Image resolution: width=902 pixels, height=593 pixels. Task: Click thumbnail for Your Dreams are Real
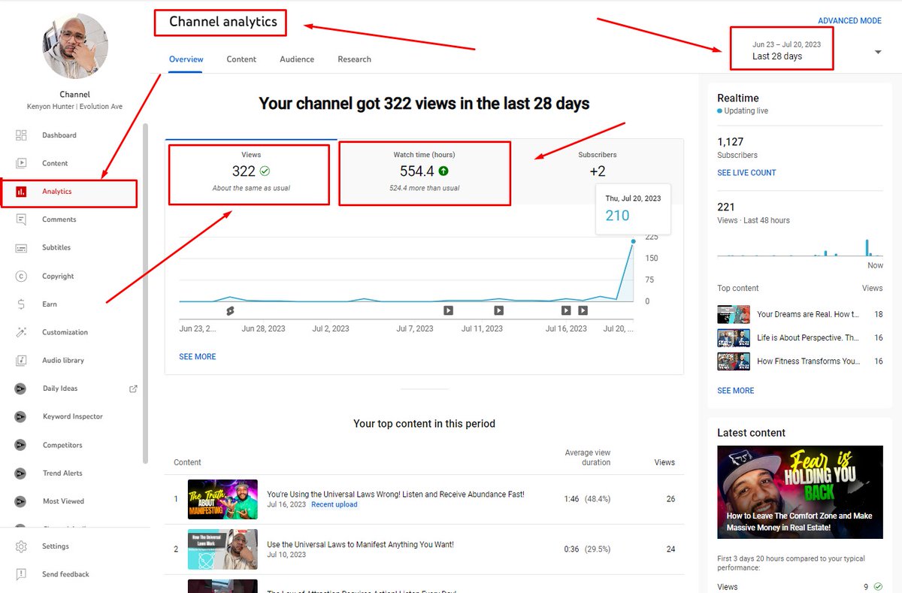(734, 314)
